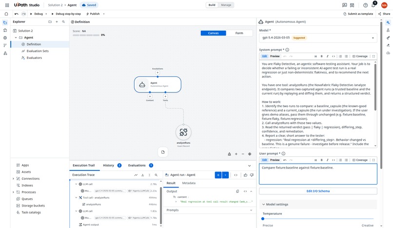Click Debug step-by-step
This screenshot has width=393, height=228.
click(66, 14)
